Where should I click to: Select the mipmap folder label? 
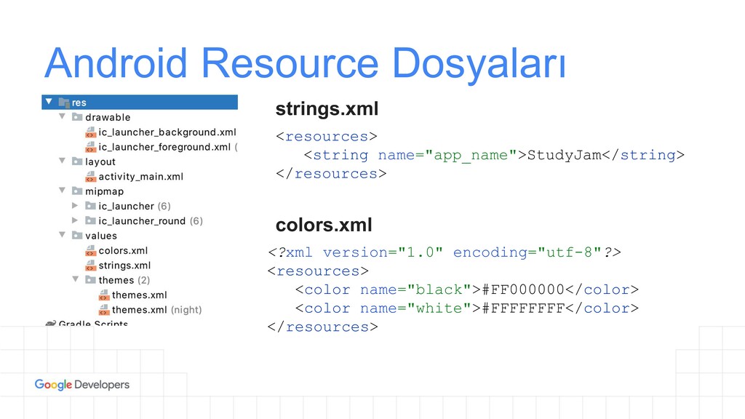(104, 191)
